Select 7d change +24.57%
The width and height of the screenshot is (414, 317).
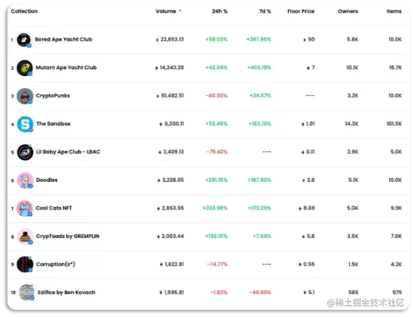260,95
